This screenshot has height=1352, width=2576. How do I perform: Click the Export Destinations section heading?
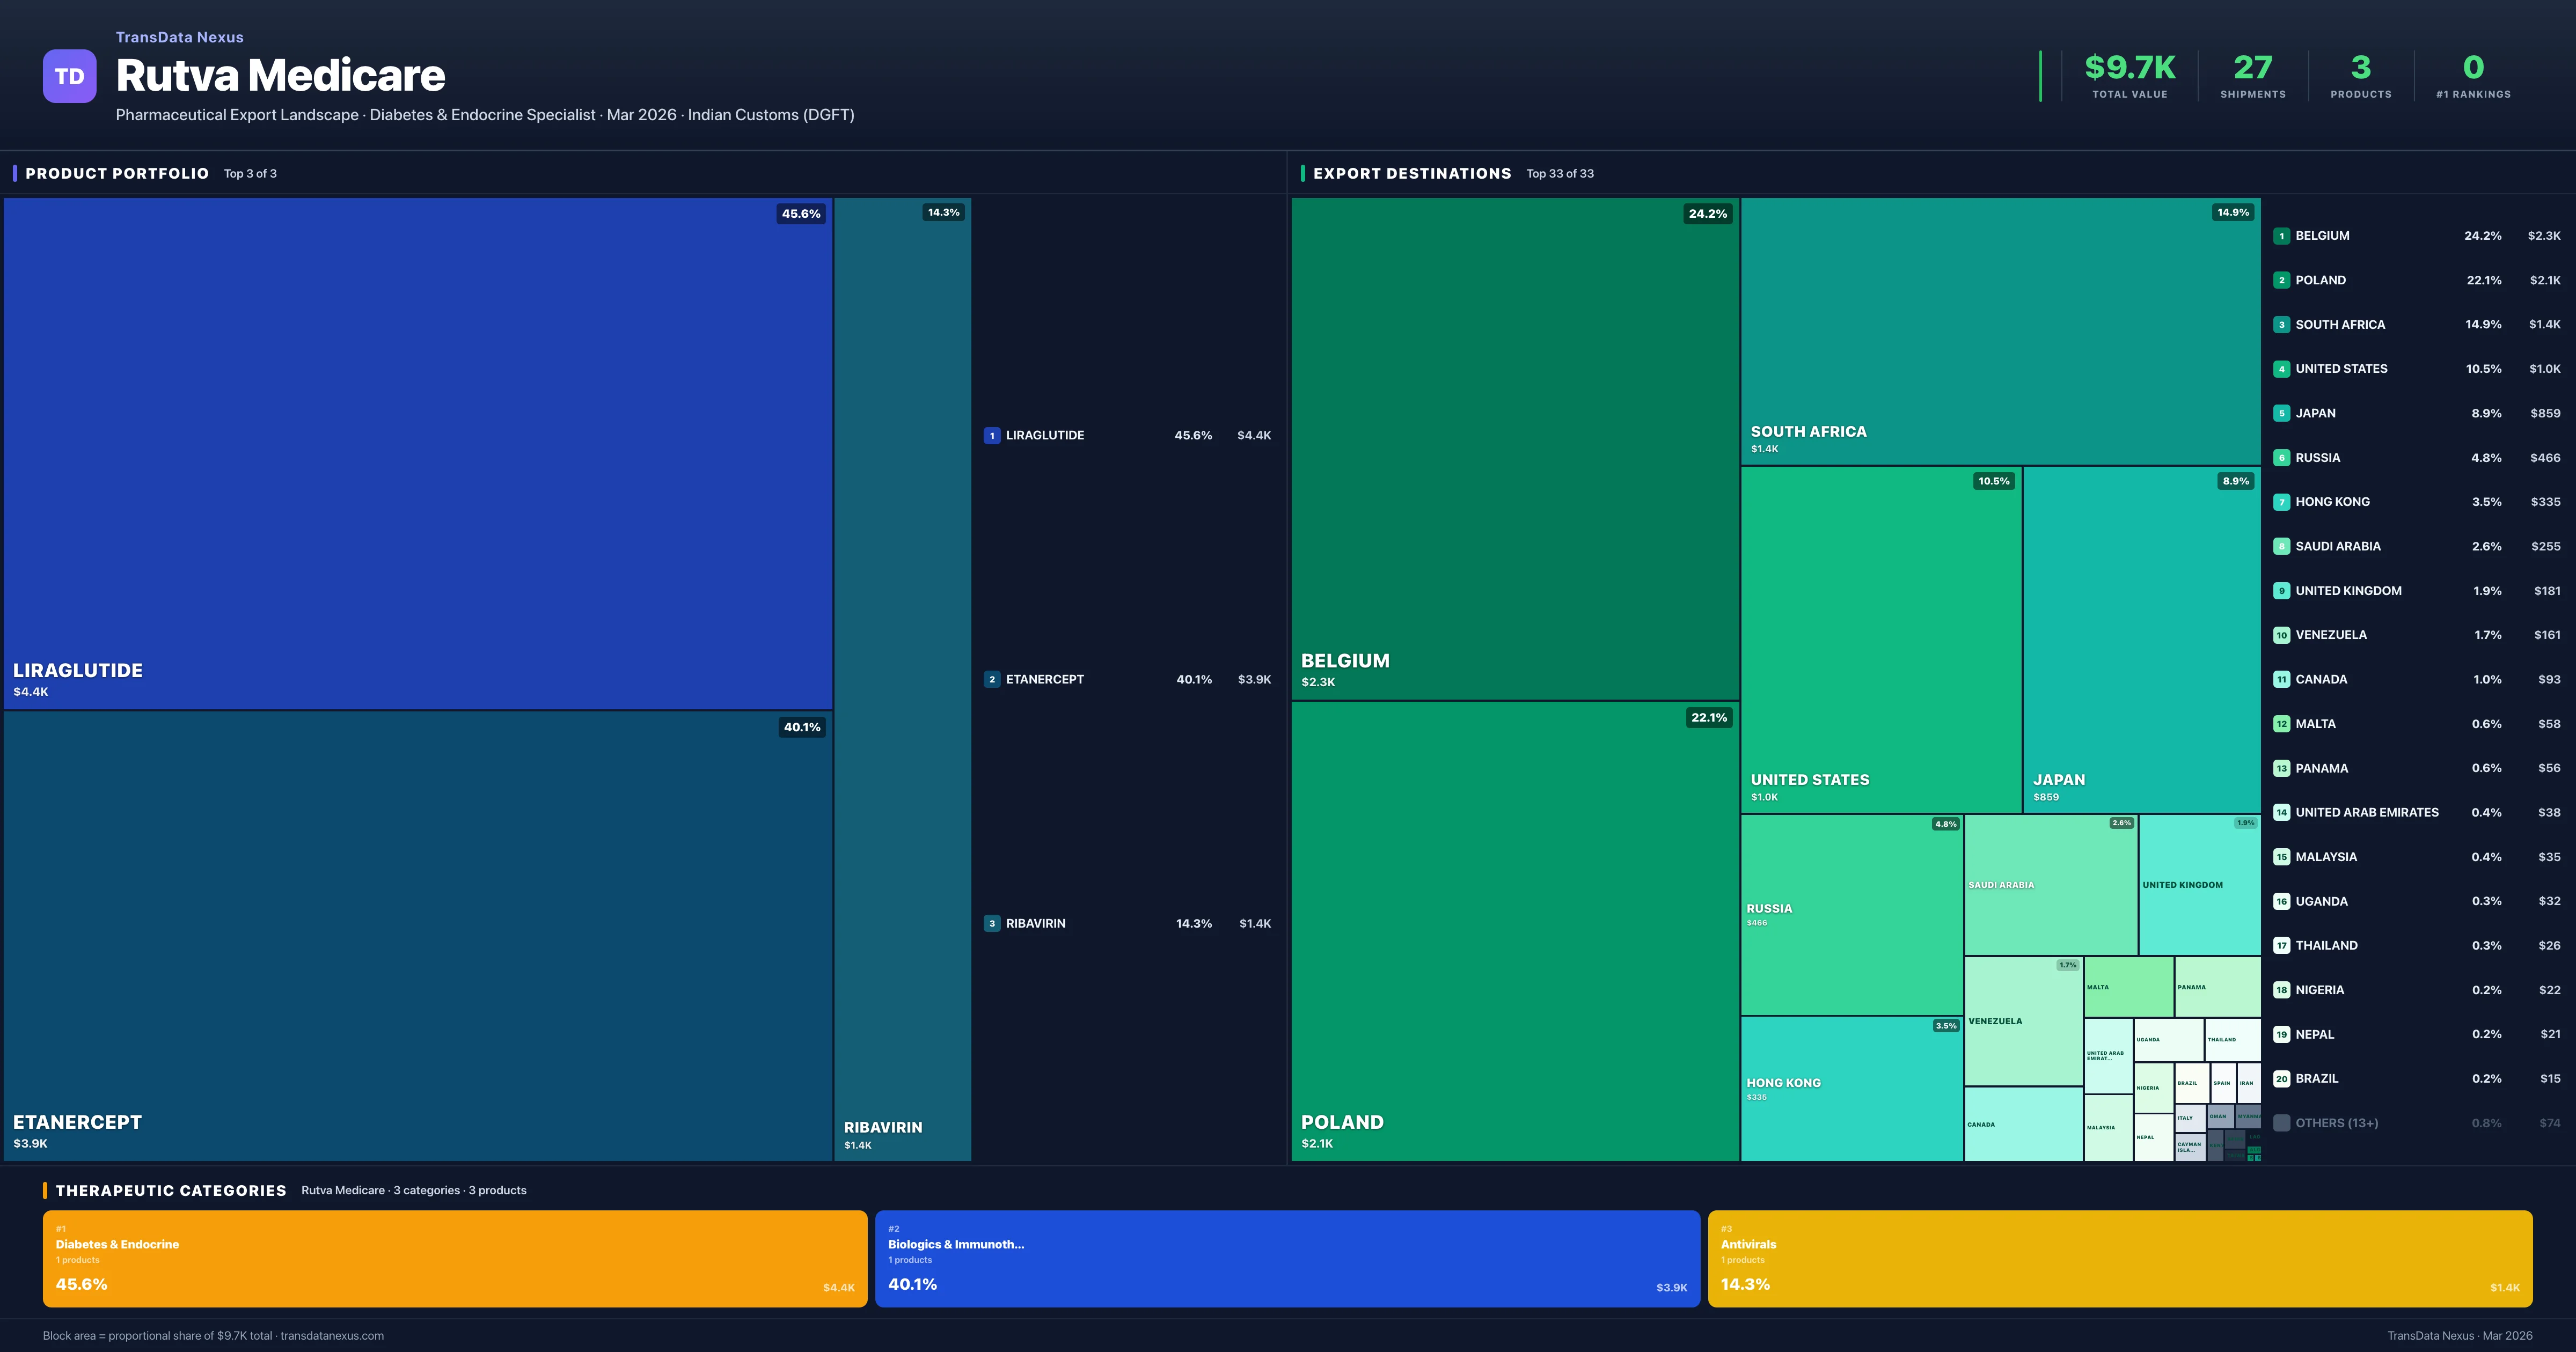(1411, 173)
